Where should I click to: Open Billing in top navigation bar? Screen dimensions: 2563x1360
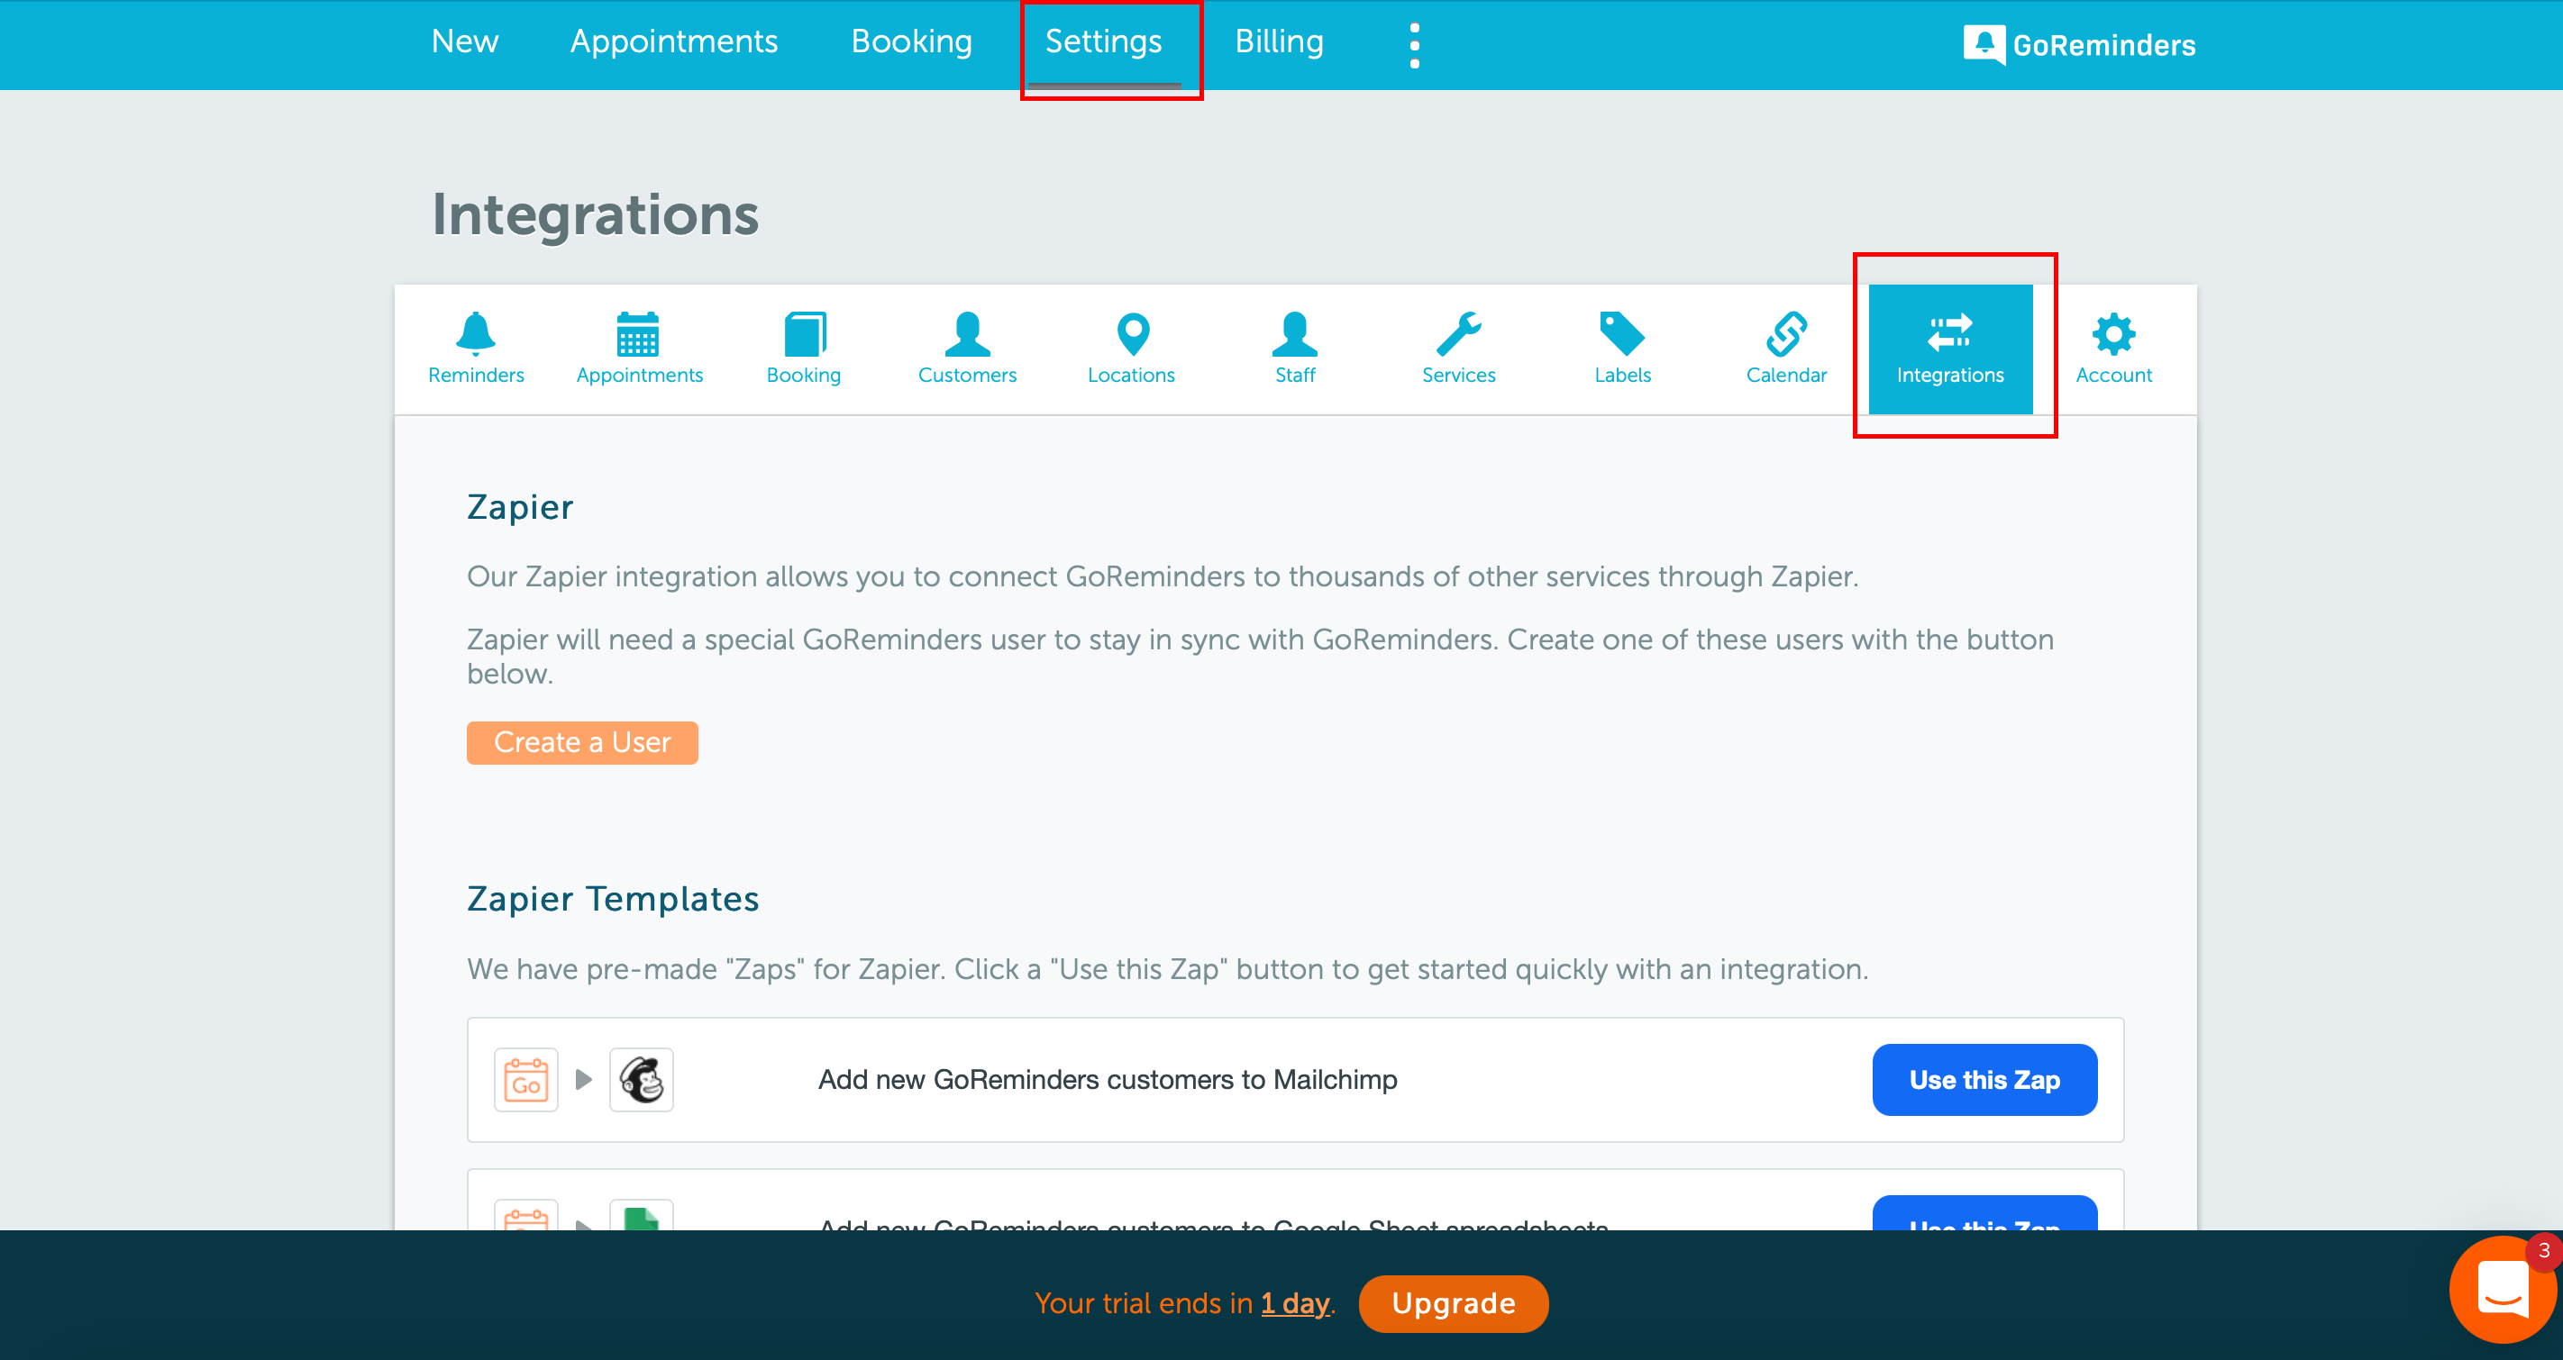1279,41
